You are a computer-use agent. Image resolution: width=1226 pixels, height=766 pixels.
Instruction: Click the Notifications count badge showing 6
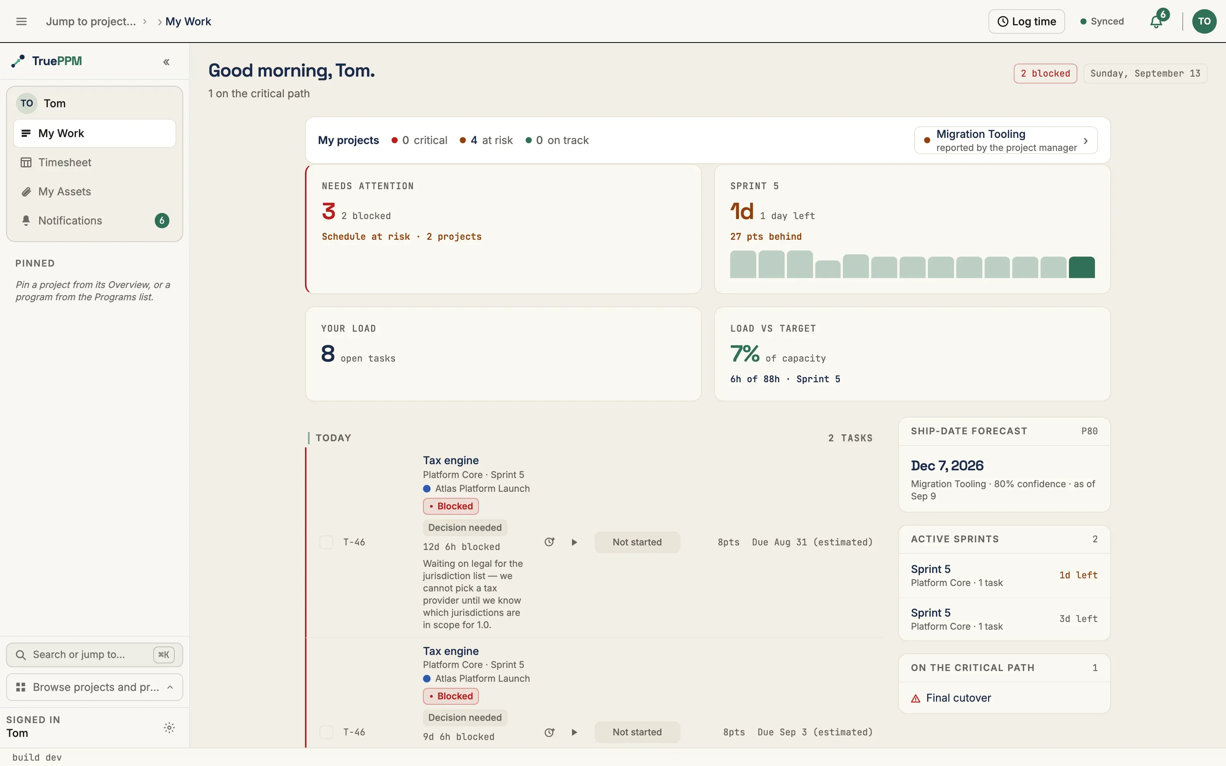pos(162,220)
